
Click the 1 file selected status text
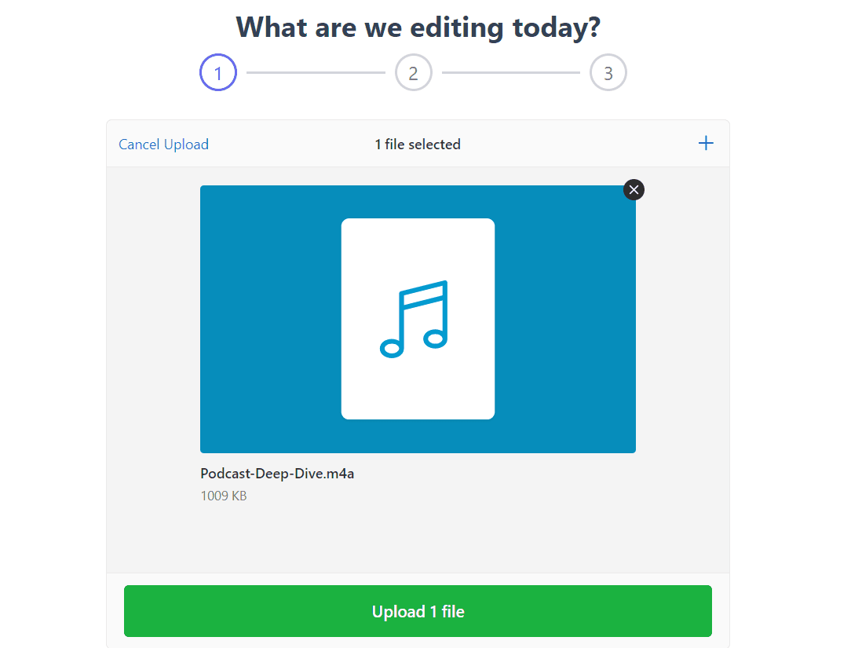tap(418, 145)
